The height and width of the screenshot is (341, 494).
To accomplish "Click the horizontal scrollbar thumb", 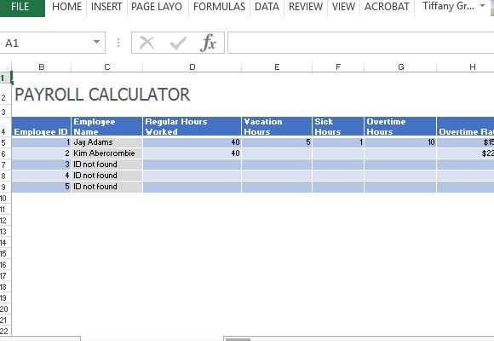I will coord(238,339).
